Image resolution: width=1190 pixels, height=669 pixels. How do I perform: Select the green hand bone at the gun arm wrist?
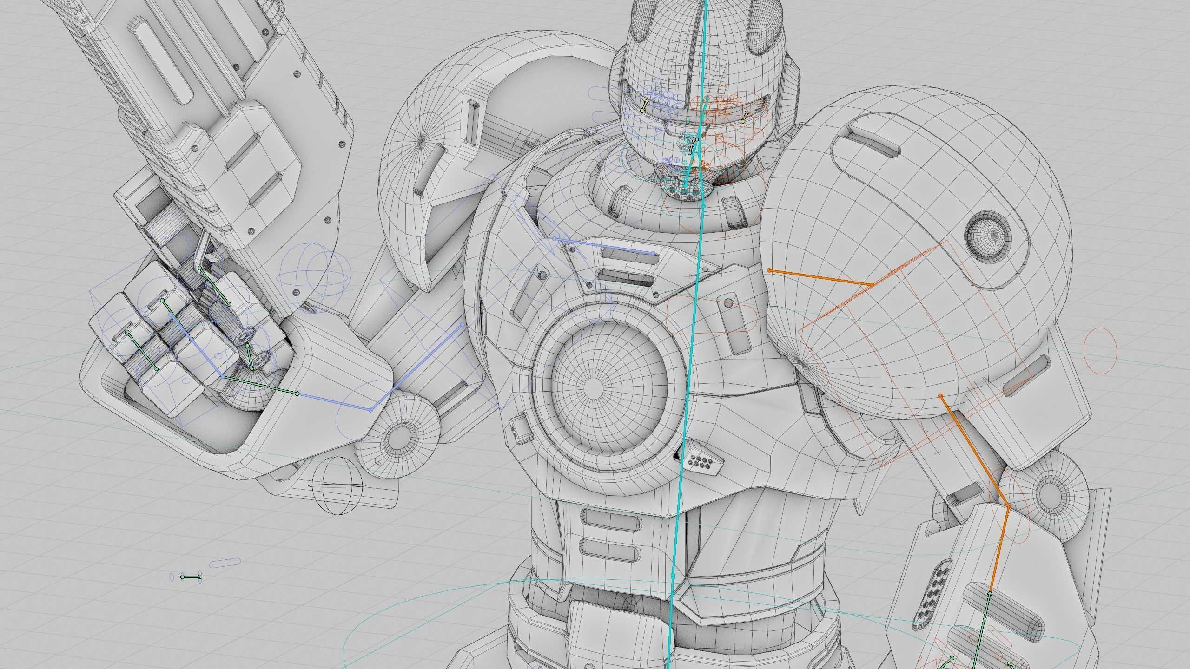pyautogui.click(x=260, y=386)
